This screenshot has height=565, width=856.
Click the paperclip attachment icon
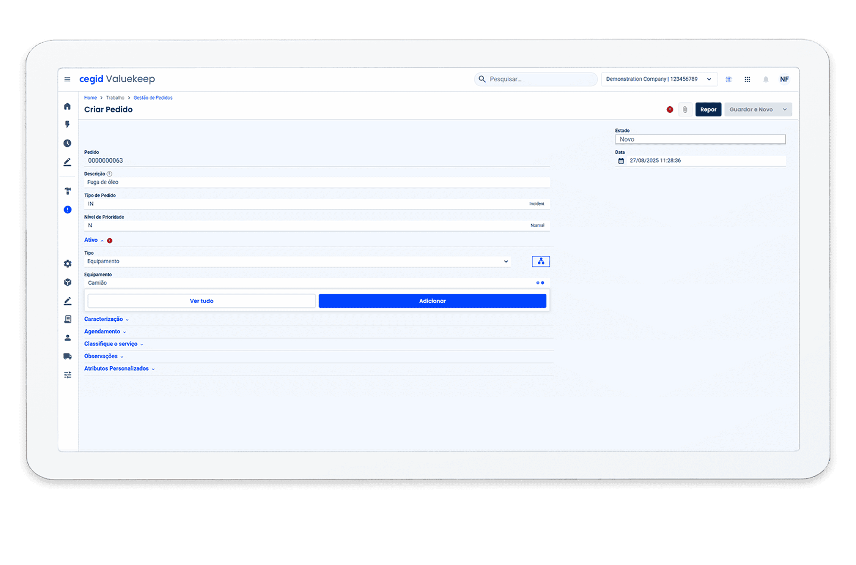point(685,110)
